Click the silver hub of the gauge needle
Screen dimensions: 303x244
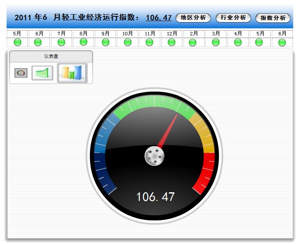point(154,156)
